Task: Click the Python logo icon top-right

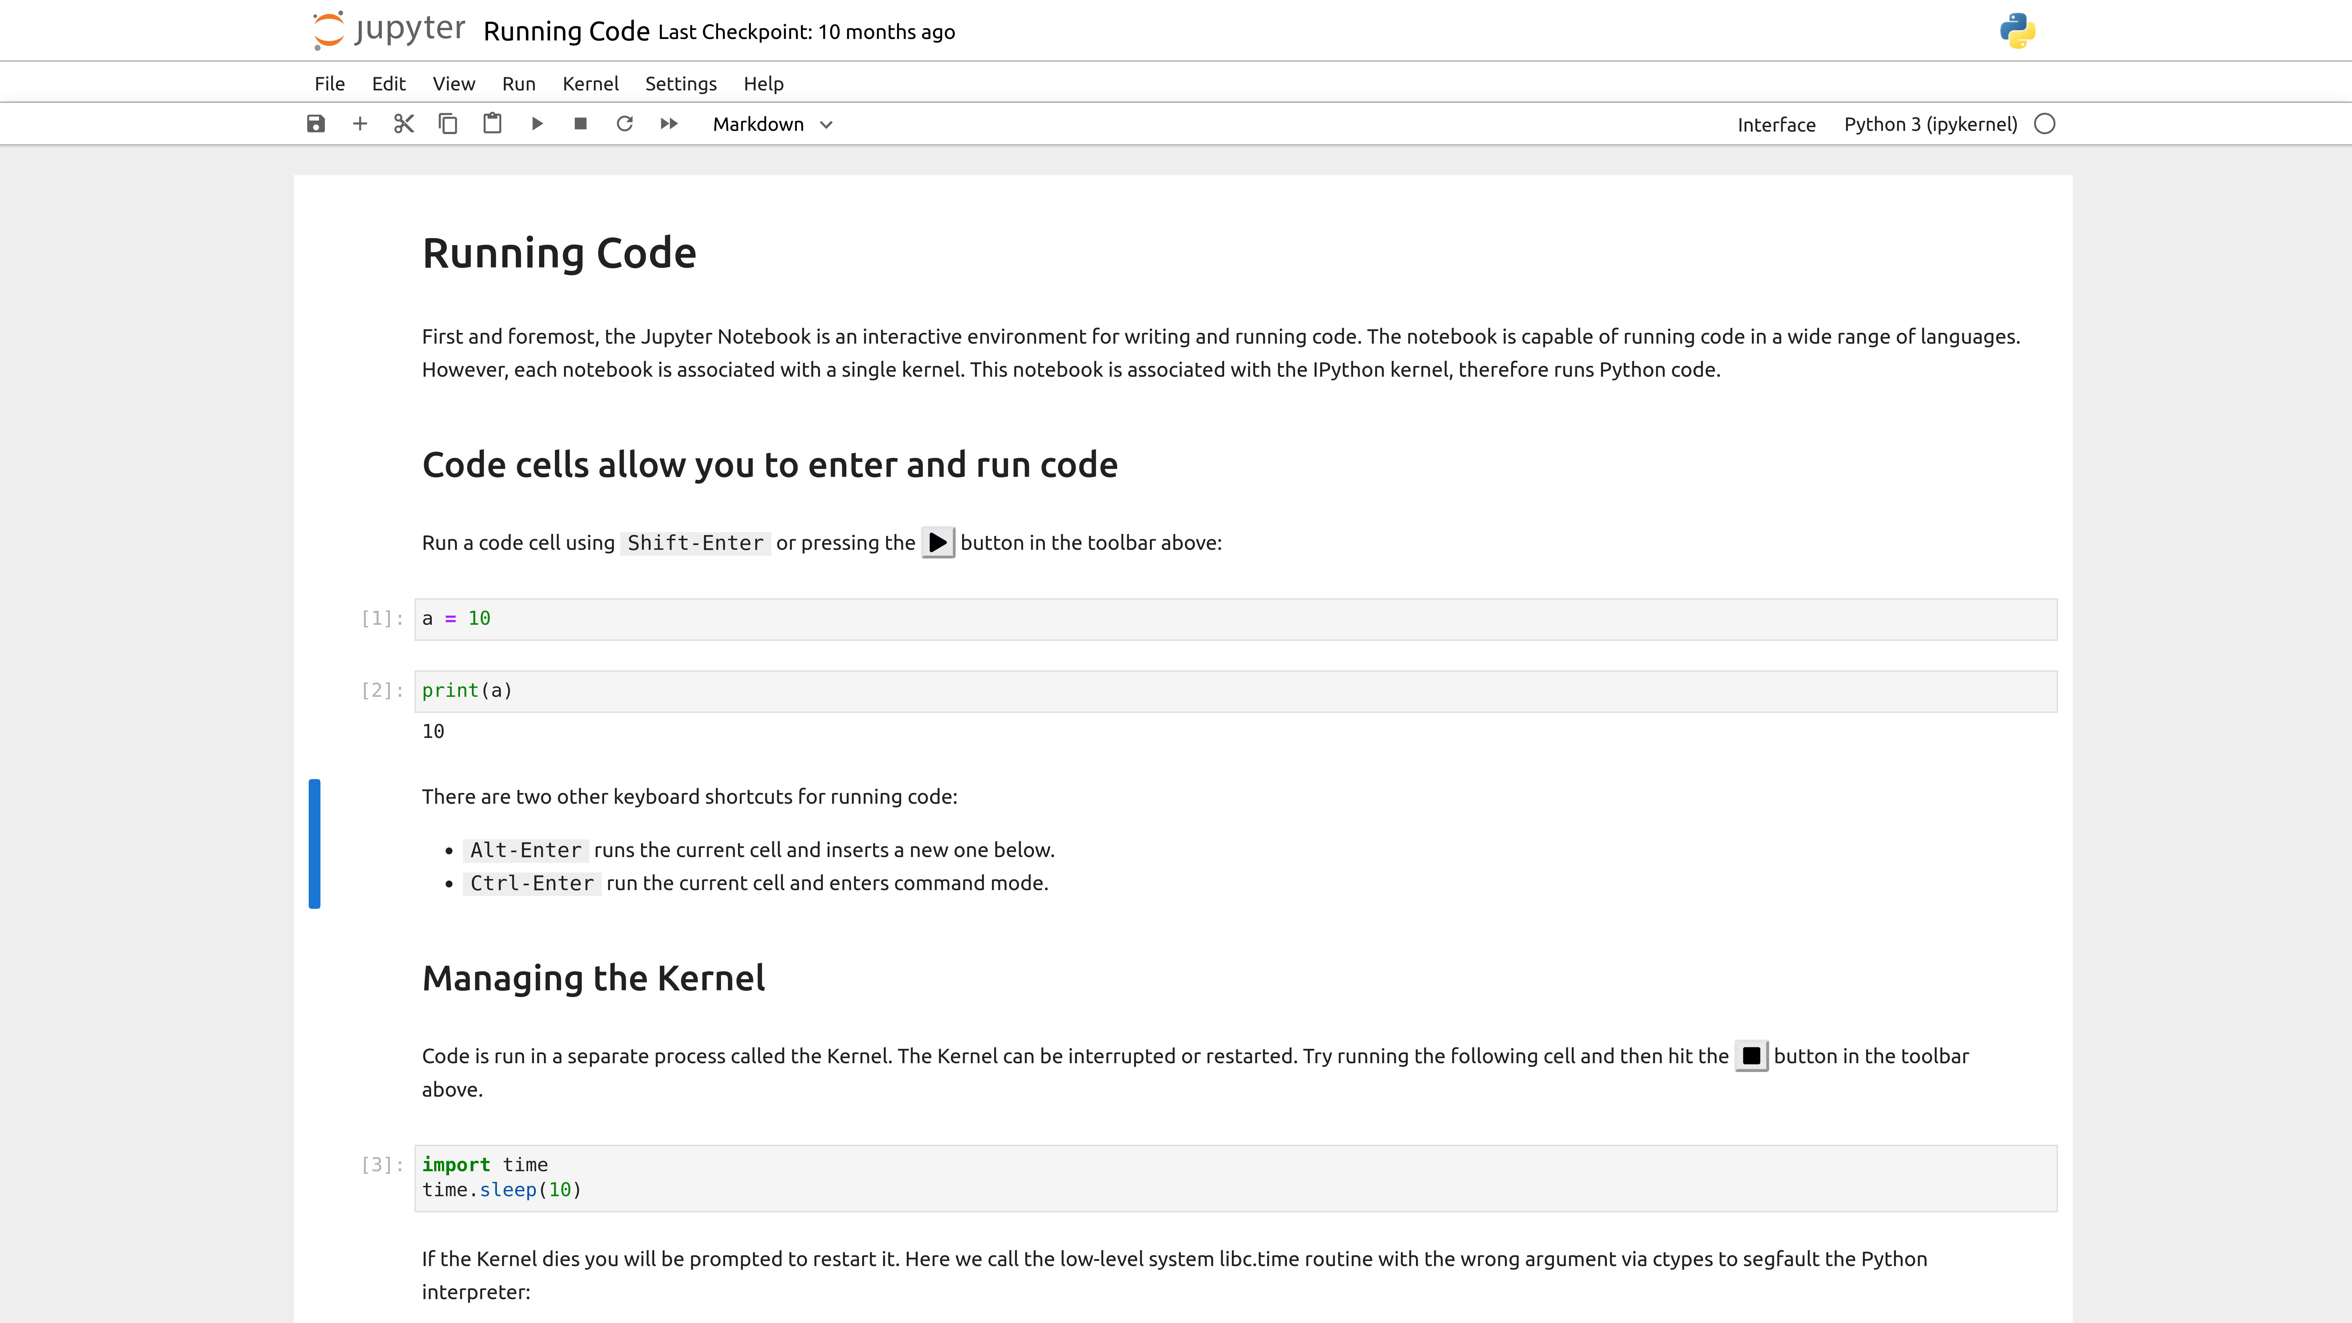Action: (2016, 29)
